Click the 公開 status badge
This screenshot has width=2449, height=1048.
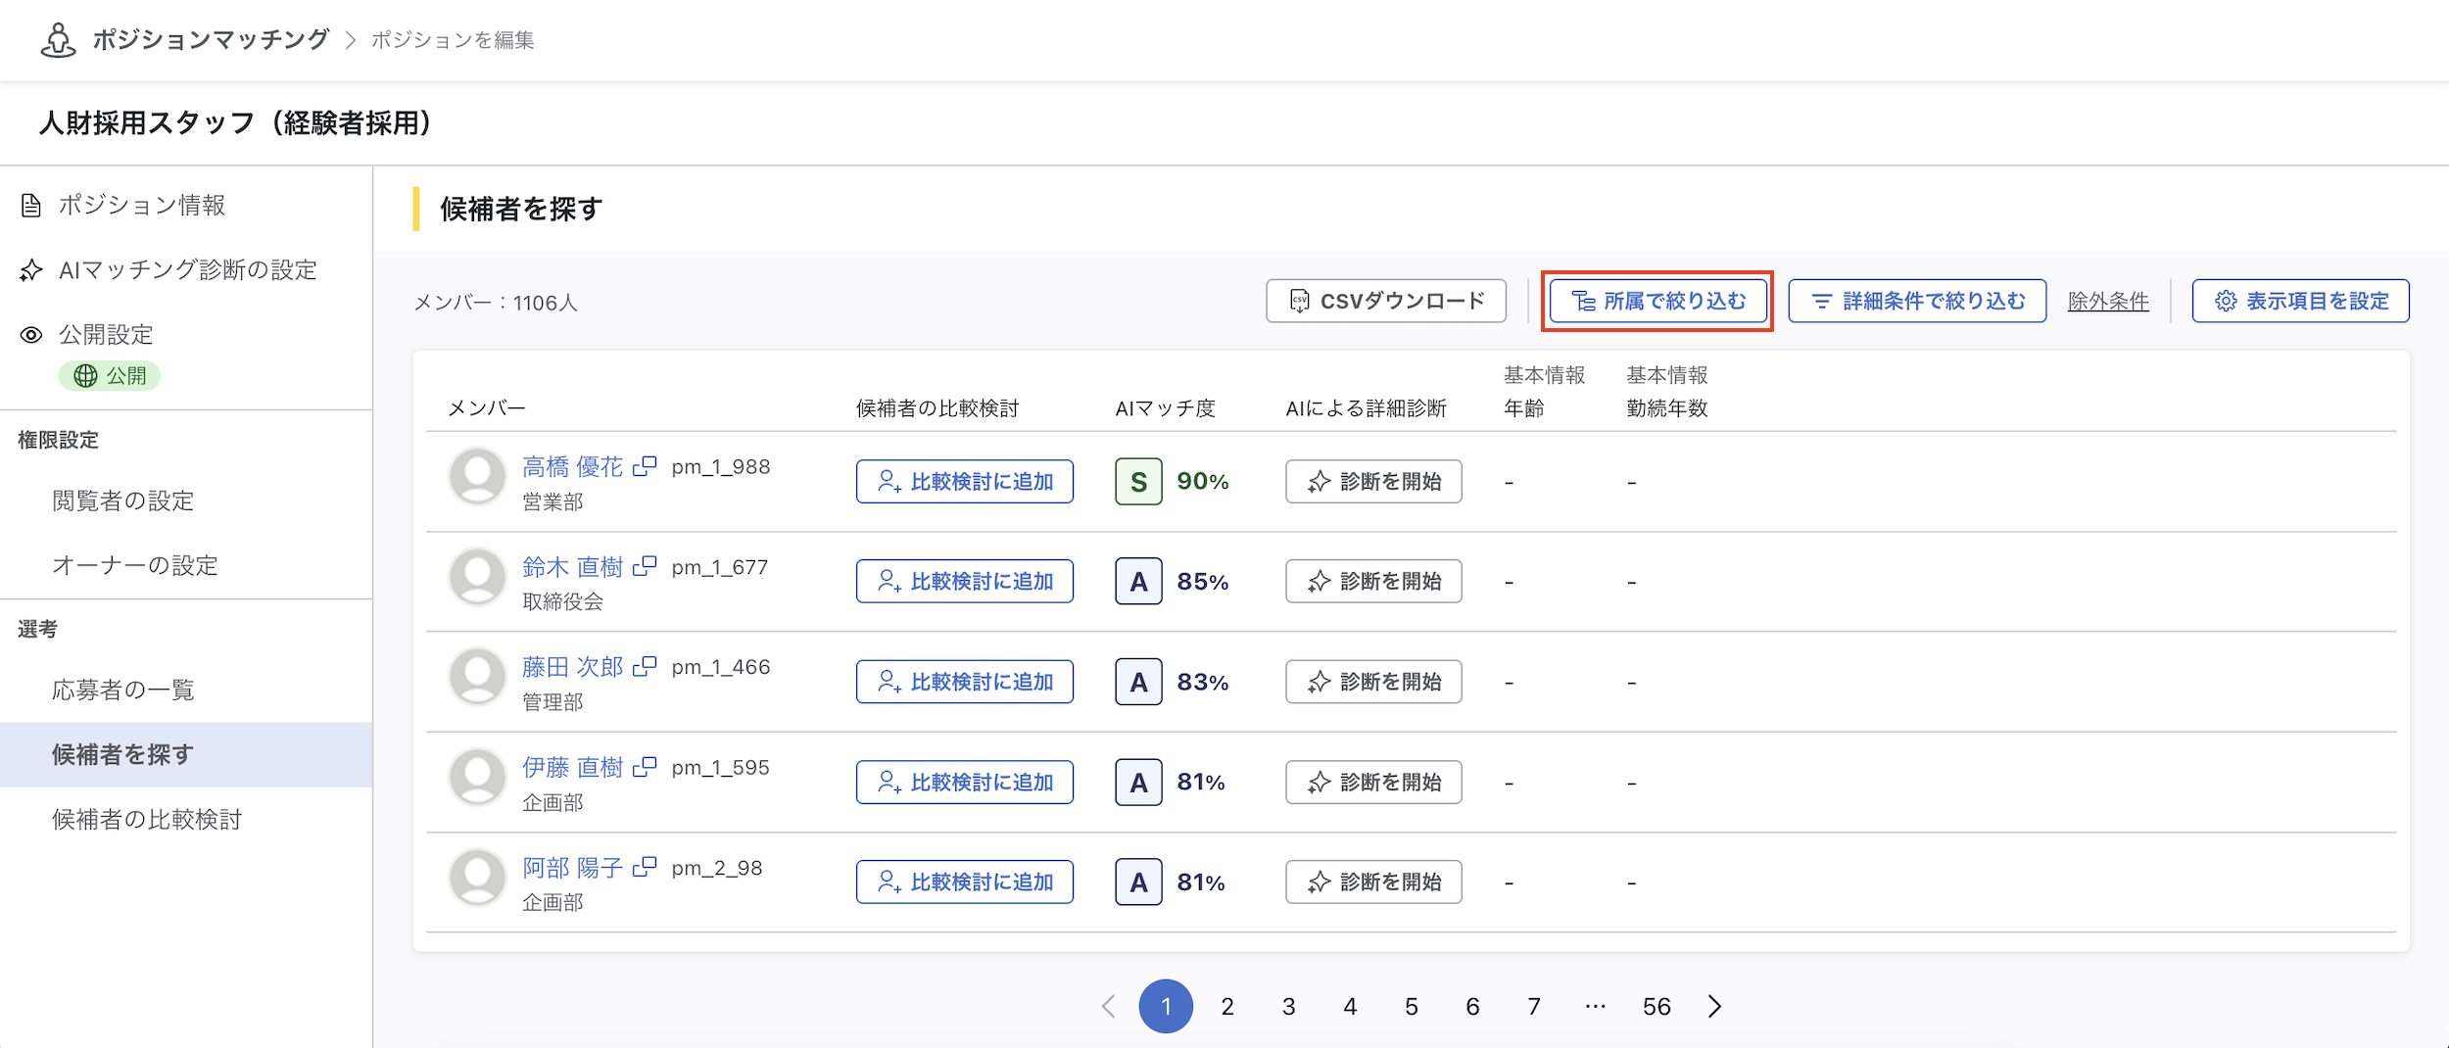110,376
